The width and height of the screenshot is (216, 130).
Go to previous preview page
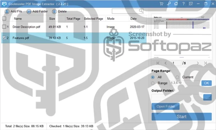pyautogui.click(x=166, y=63)
